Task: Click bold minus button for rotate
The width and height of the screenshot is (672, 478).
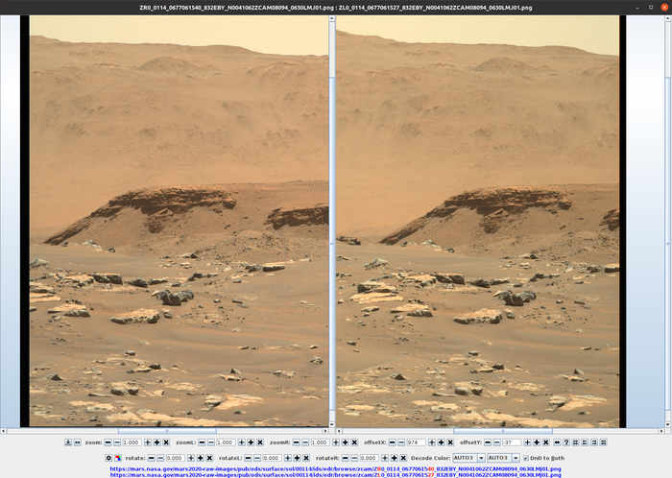Action: point(151,458)
